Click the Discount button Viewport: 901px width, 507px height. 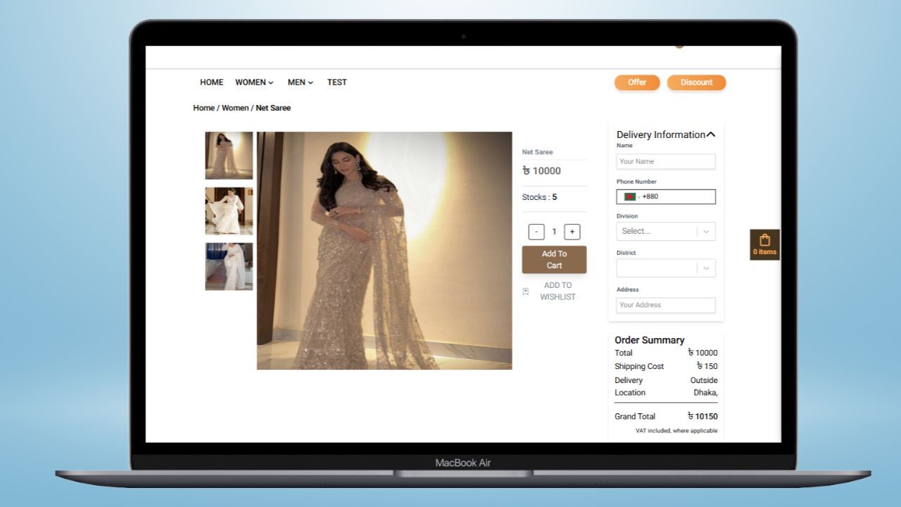click(x=696, y=82)
